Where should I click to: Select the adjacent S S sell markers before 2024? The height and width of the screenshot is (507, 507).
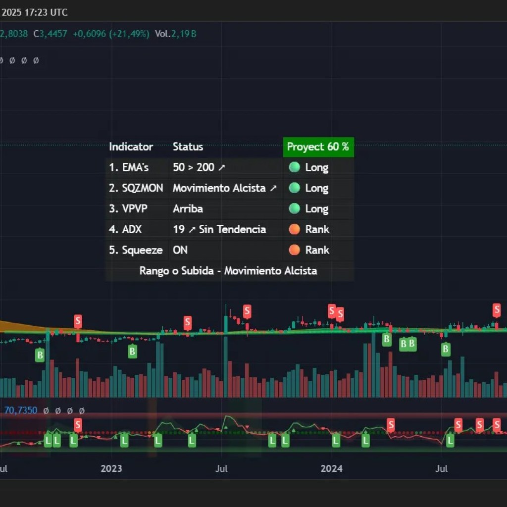[x=335, y=312]
